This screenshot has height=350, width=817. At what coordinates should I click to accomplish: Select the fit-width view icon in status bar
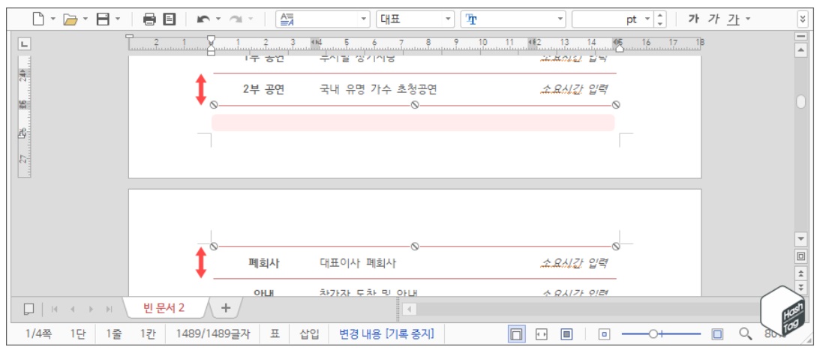point(542,334)
